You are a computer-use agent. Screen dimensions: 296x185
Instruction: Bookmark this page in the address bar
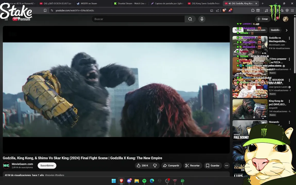click(x=45, y=11)
